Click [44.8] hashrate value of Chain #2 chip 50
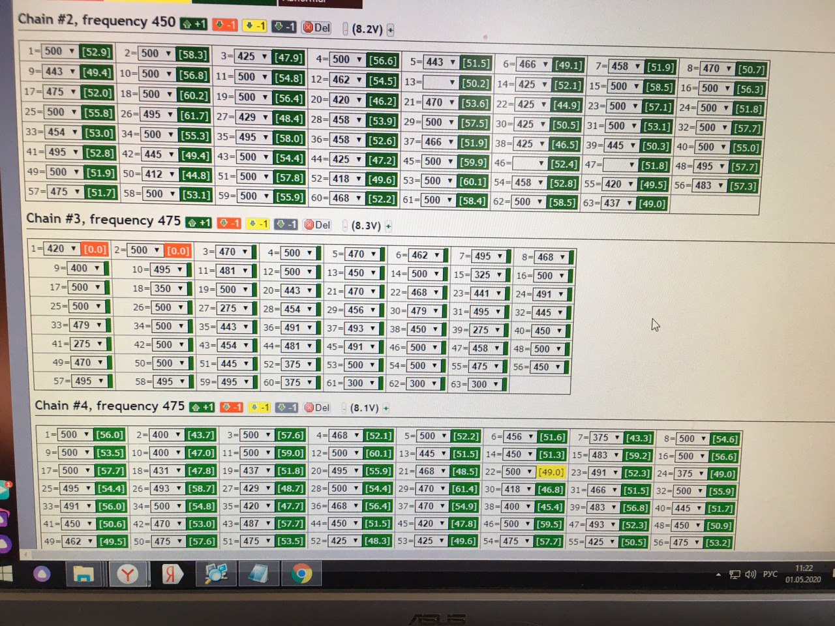The image size is (835, 626). coord(196,175)
